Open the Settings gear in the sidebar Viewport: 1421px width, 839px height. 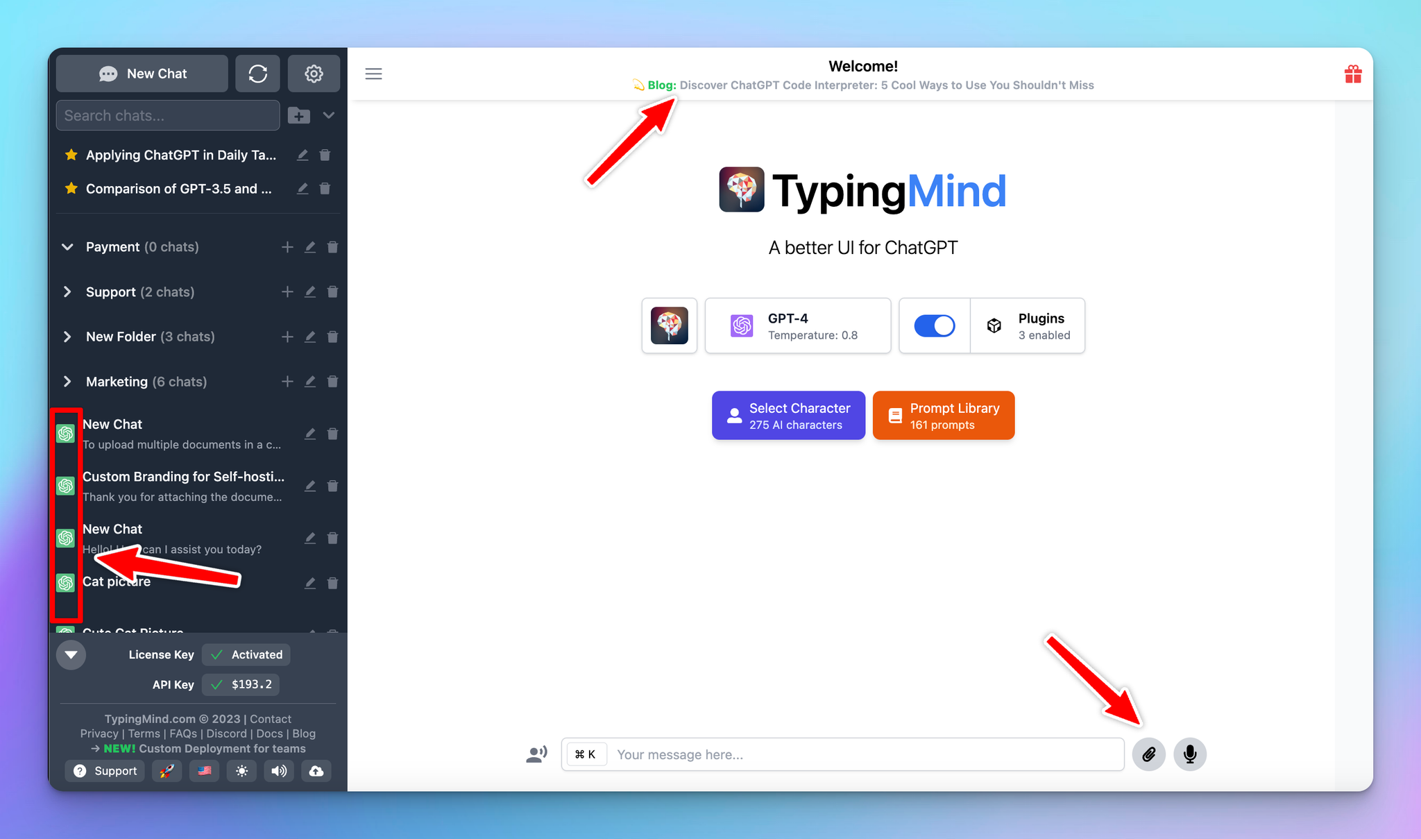314,73
